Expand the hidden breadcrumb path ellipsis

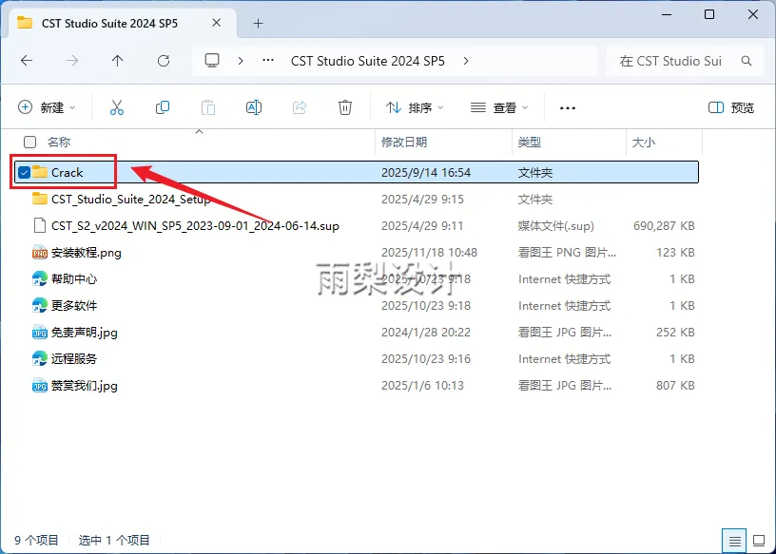268,61
